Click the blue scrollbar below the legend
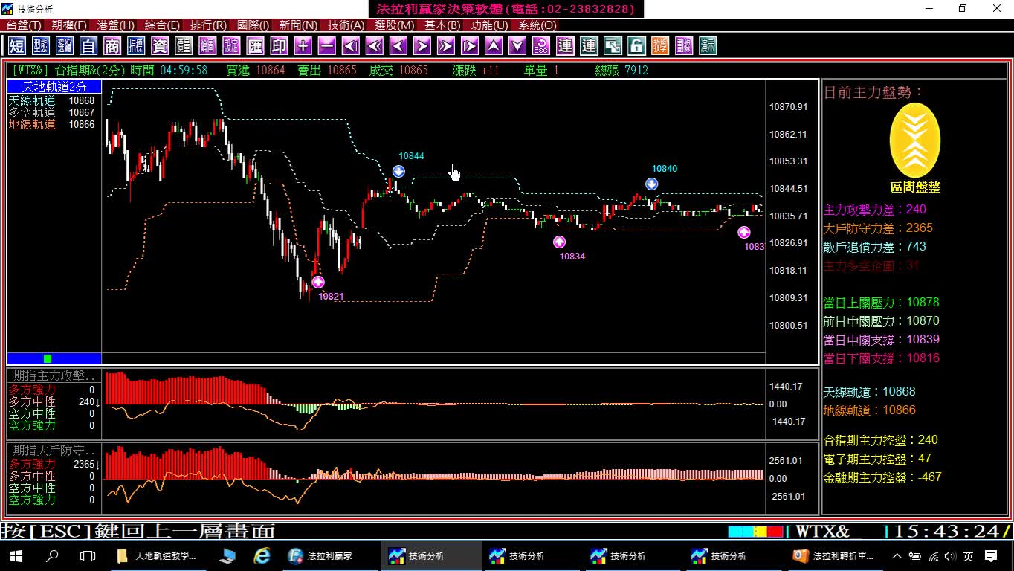The height and width of the screenshot is (571, 1014). pos(54,358)
